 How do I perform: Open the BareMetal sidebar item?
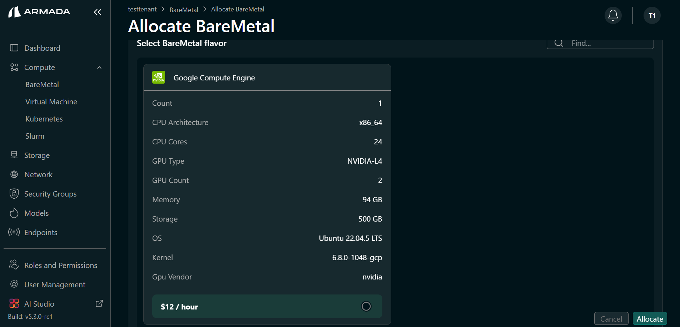pos(42,84)
